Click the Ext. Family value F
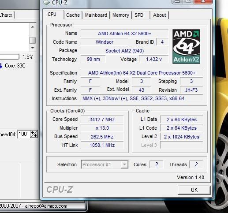This screenshot has width=228, height=213. pos(90,90)
